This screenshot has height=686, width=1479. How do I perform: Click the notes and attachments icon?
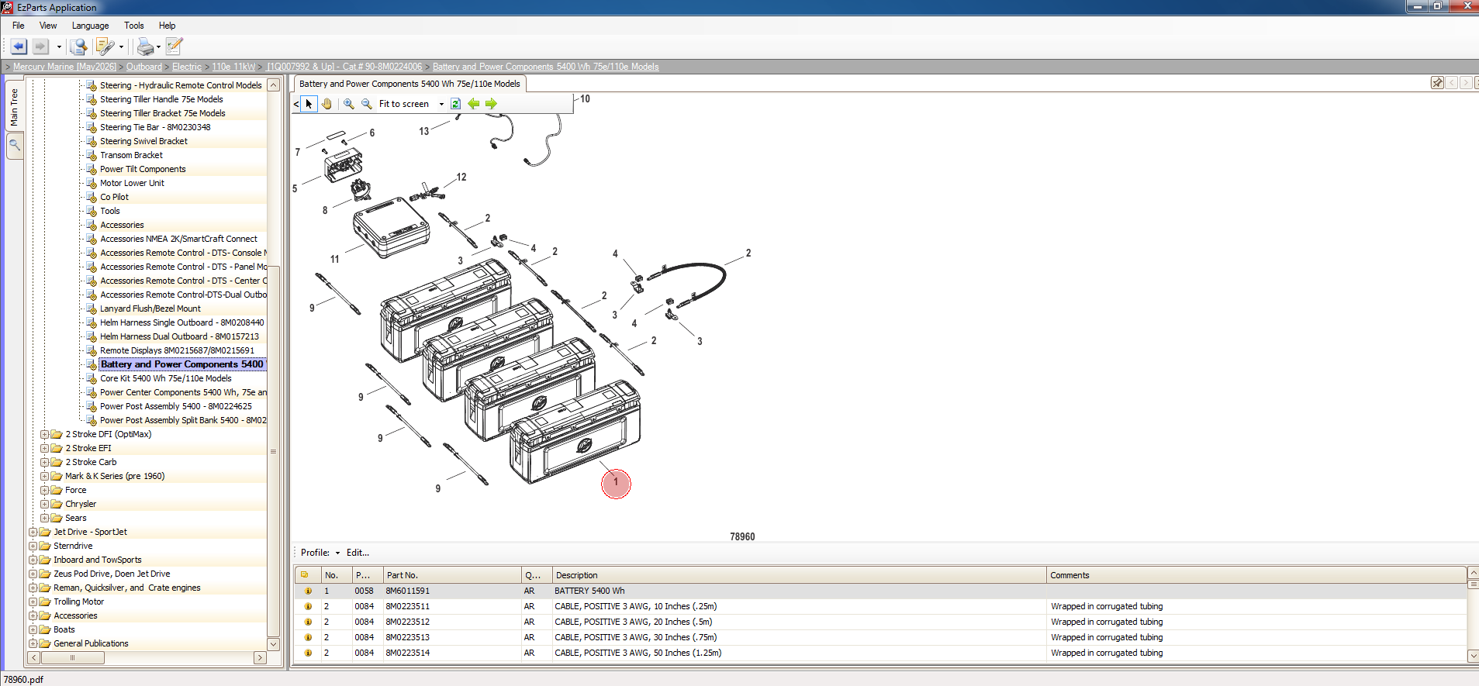tap(105, 47)
